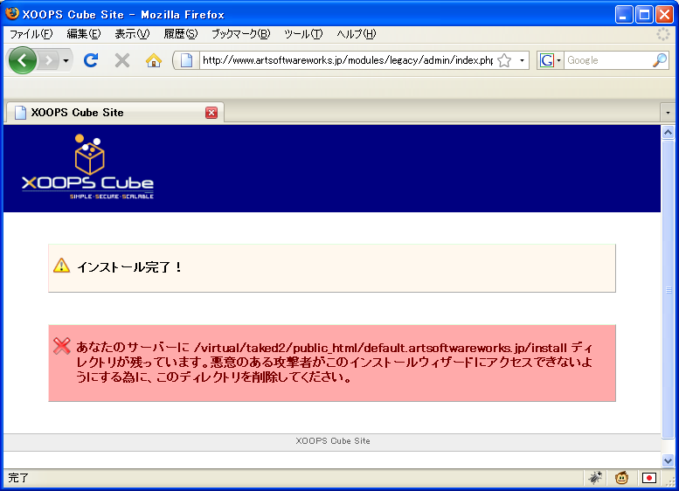
Task: Open the list-all-tabs dropdown
Action: [668, 113]
